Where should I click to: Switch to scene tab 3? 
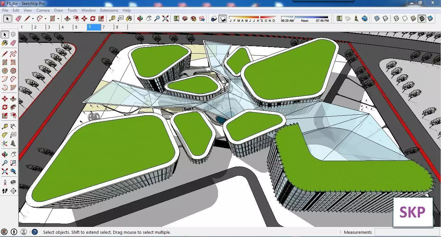[53, 27]
